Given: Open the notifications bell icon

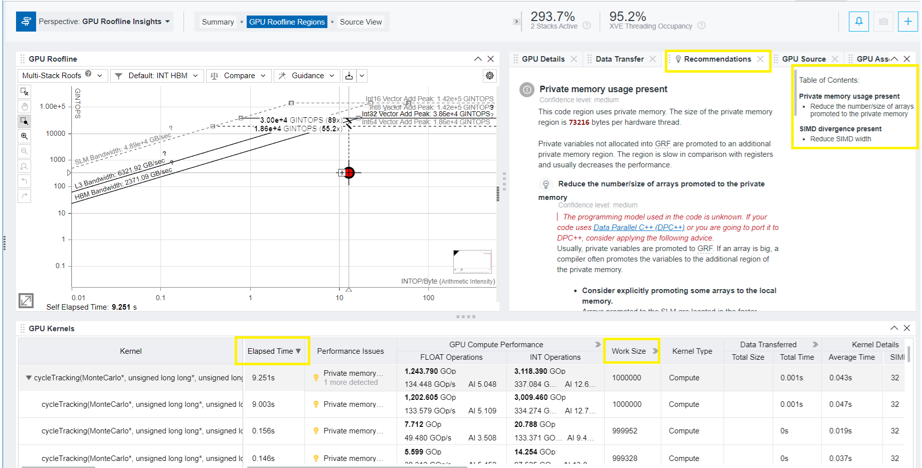Looking at the screenshot, I should click(x=858, y=22).
